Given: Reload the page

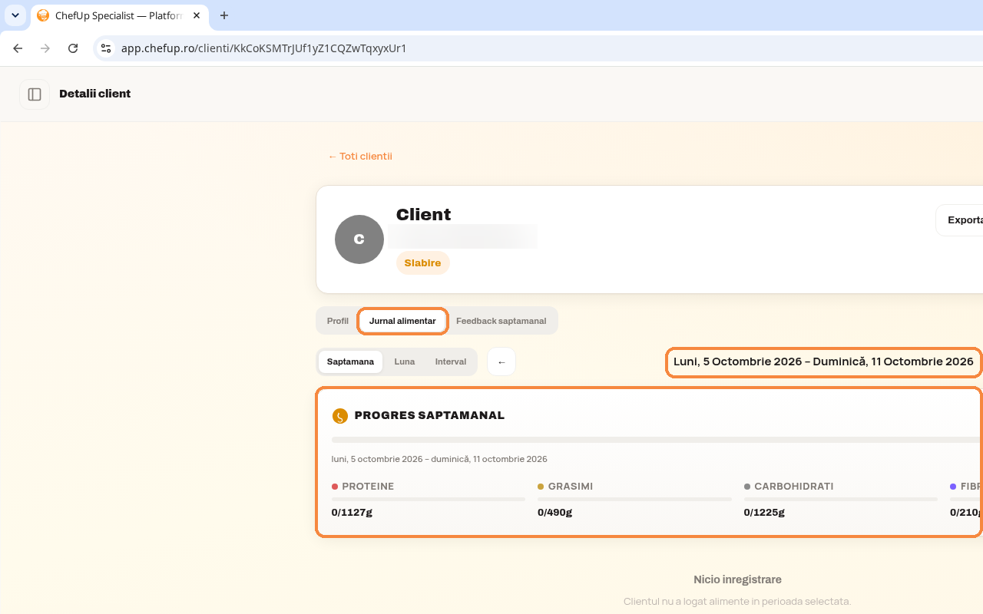Looking at the screenshot, I should (x=73, y=48).
